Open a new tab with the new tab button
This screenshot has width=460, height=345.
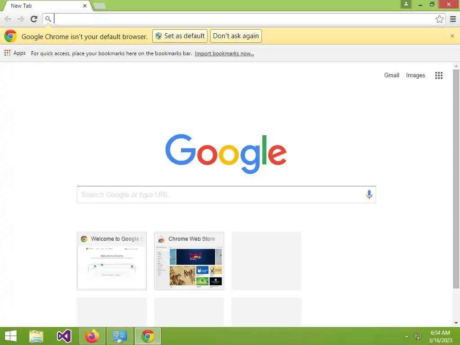click(x=99, y=6)
